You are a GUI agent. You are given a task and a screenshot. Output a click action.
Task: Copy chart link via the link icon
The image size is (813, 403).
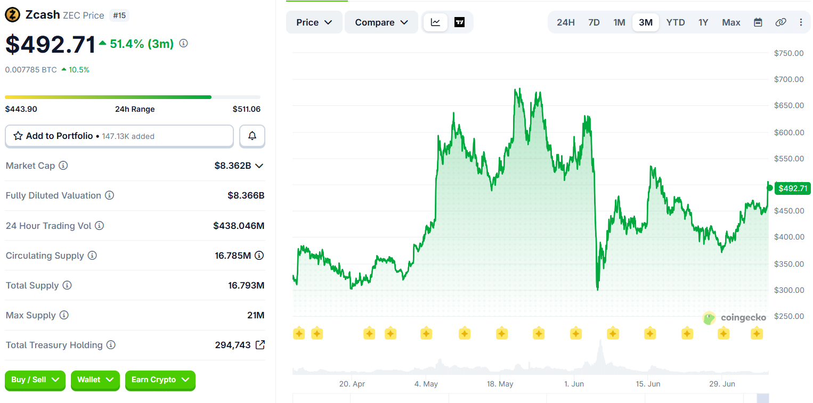point(781,22)
